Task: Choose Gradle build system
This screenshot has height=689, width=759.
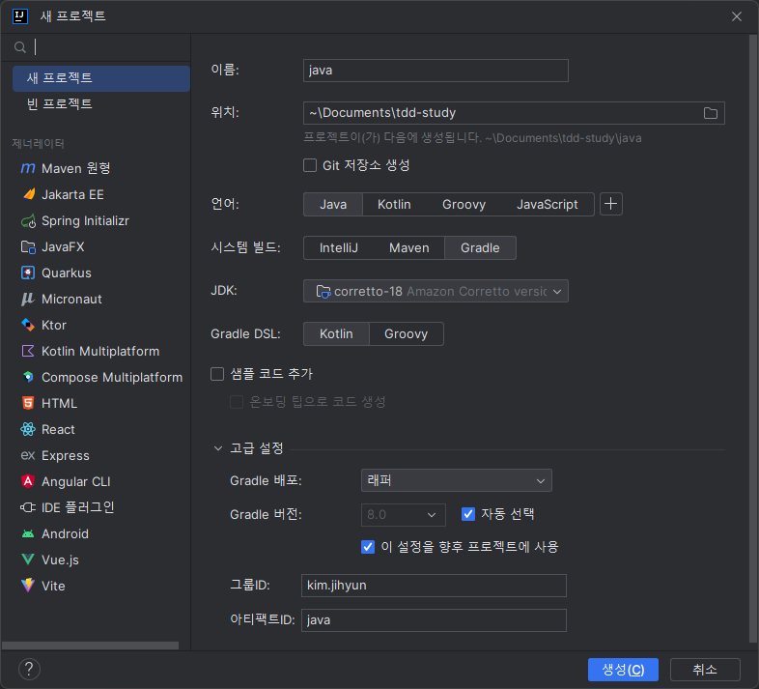Action: (x=480, y=248)
